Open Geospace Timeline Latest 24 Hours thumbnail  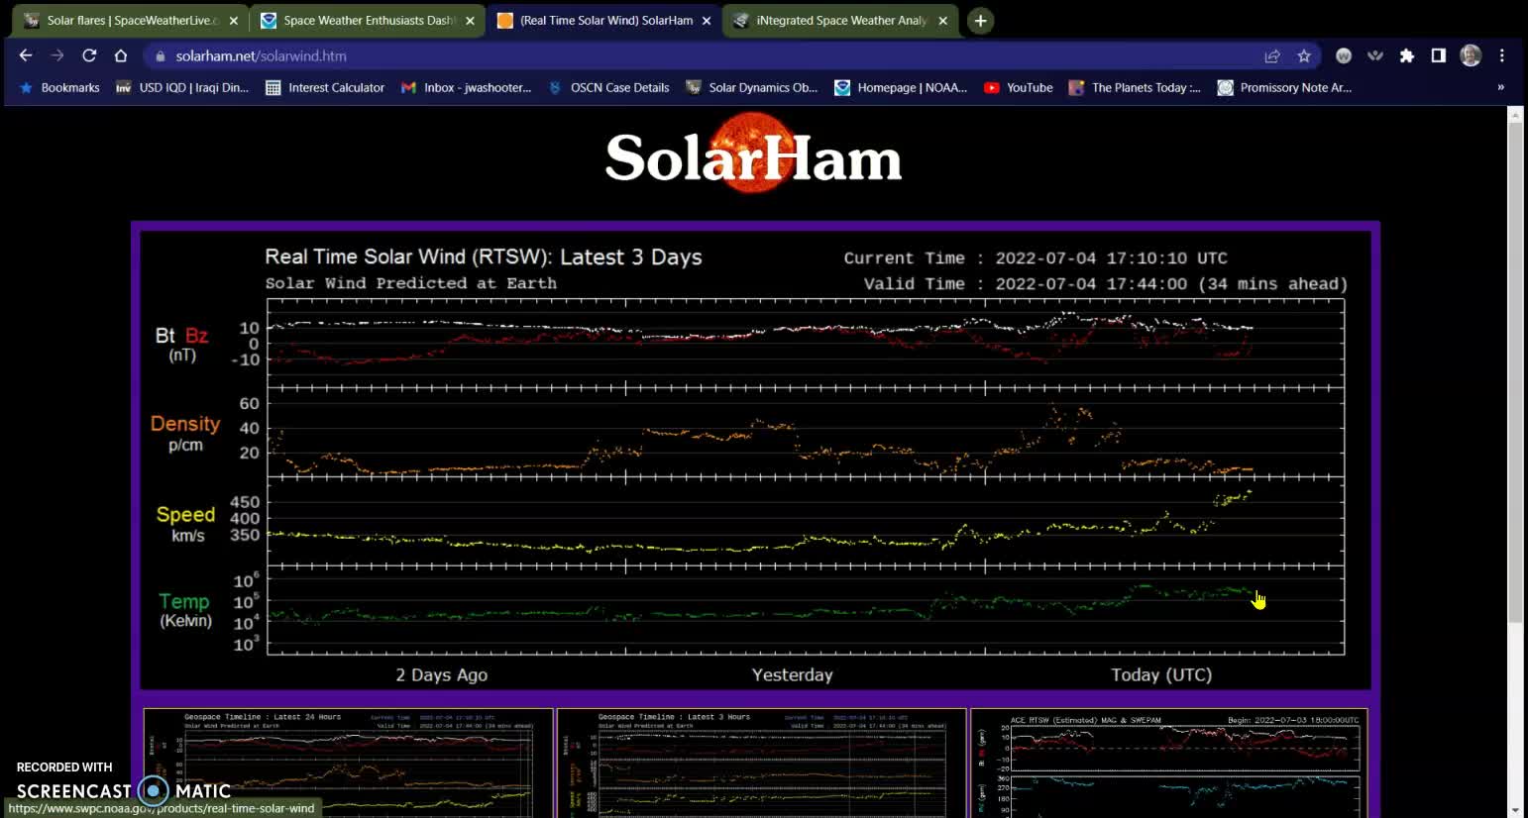(x=349, y=763)
